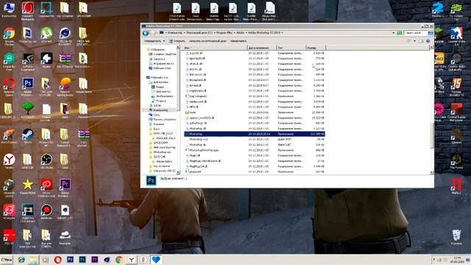The width and height of the screenshot is (471, 265).
Task: Toggle the preview pane icon
Action: tap(422, 41)
